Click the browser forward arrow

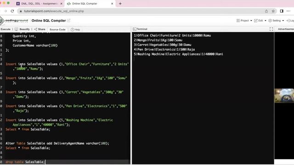[5, 11]
